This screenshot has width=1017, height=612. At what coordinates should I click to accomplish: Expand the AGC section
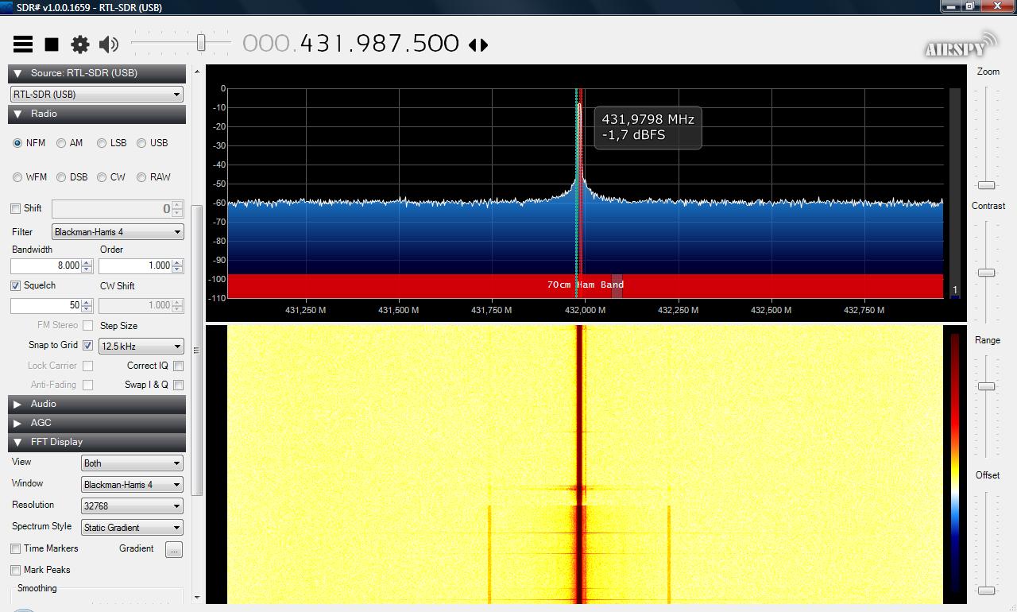[x=97, y=423]
